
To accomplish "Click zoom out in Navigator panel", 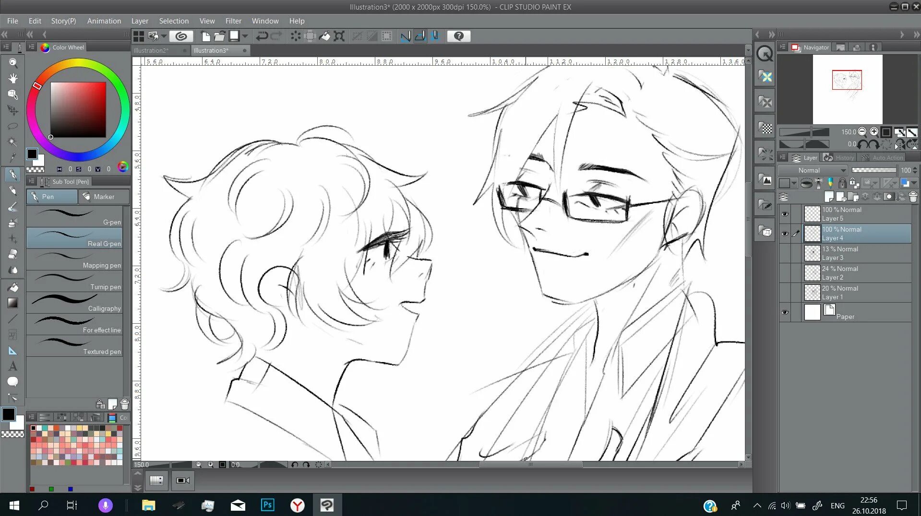I will click(862, 131).
